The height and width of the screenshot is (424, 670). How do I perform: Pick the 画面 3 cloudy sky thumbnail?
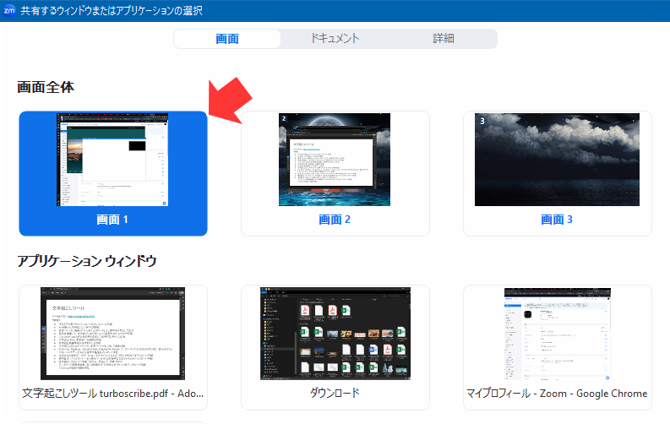click(557, 160)
